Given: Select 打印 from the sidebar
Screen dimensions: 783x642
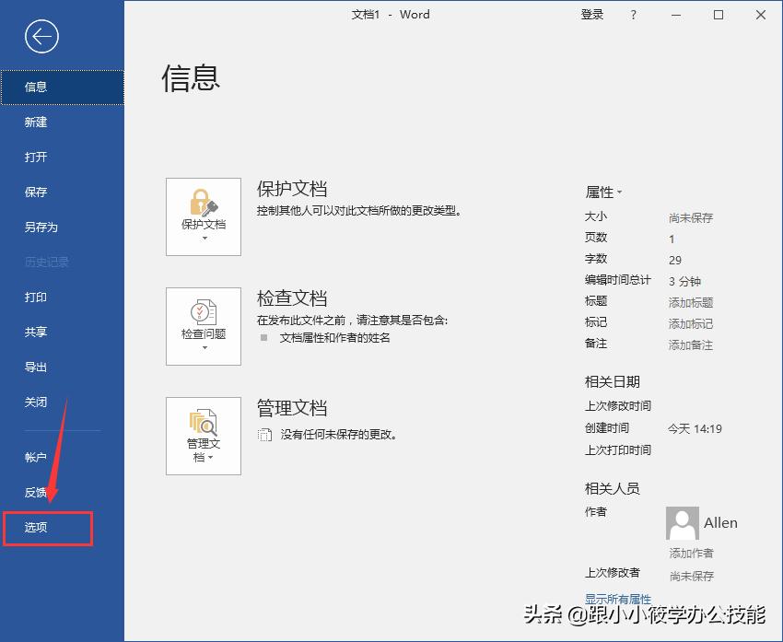Looking at the screenshot, I should [x=35, y=297].
